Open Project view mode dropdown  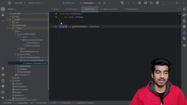pyautogui.click(x=12, y=9)
